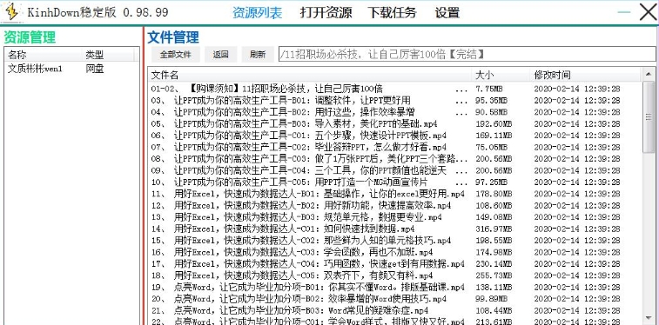Image resolution: width=659 pixels, height=325 pixels.
Task: Click the 网盘 type cell
Action: point(95,69)
